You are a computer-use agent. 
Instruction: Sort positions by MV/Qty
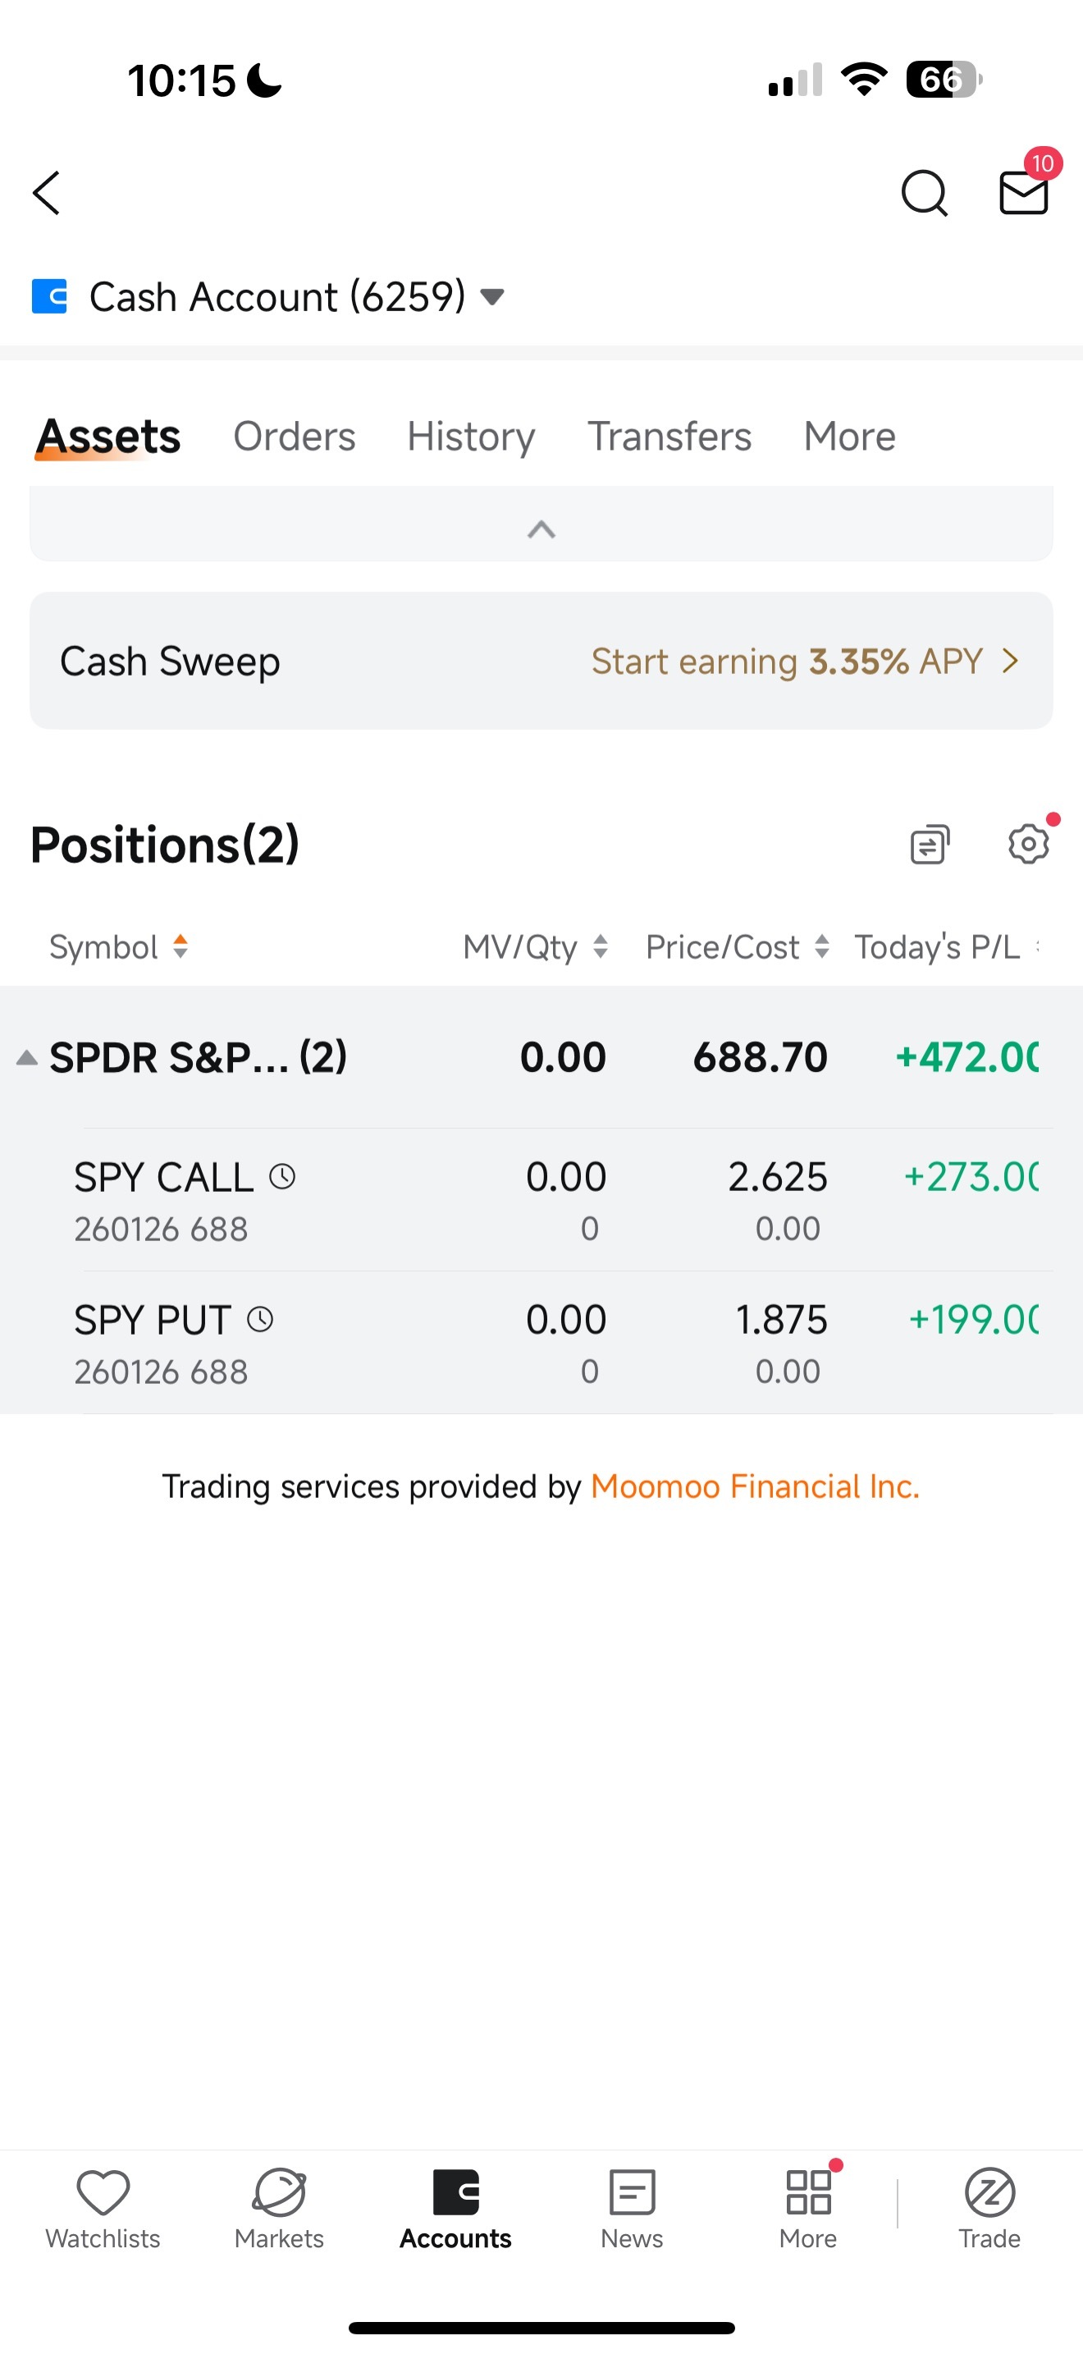click(x=535, y=946)
